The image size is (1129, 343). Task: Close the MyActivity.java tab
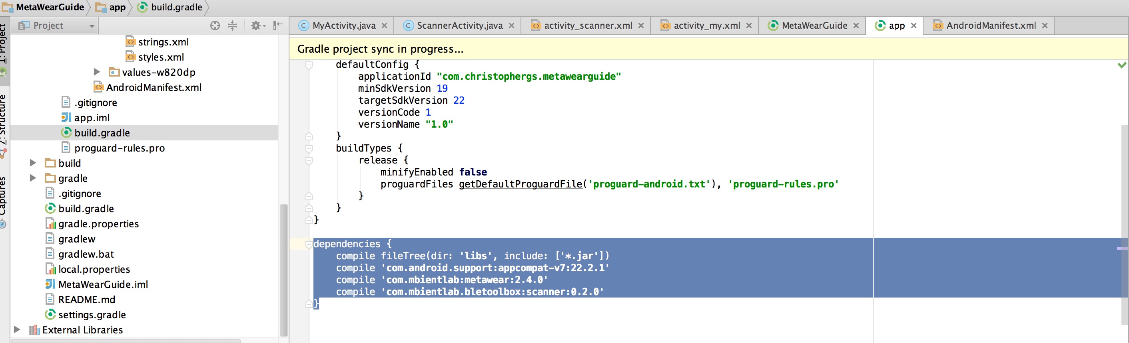click(x=384, y=26)
